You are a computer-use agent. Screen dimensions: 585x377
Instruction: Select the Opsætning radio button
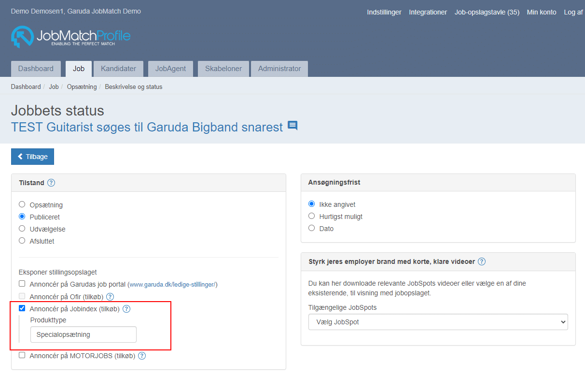tap(22, 204)
